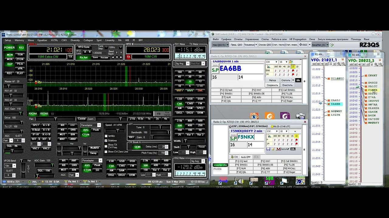The height and width of the screenshot is (218, 389).
Task: Open the Memory menu
Action: [x=19, y=40]
